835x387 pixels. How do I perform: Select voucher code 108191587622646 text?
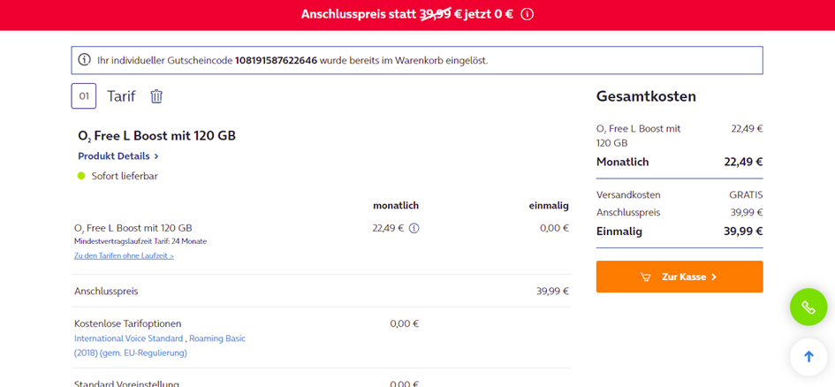(x=276, y=60)
